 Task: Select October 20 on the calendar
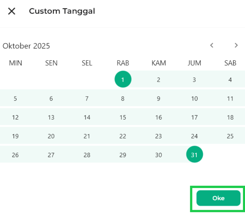point(51,136)
